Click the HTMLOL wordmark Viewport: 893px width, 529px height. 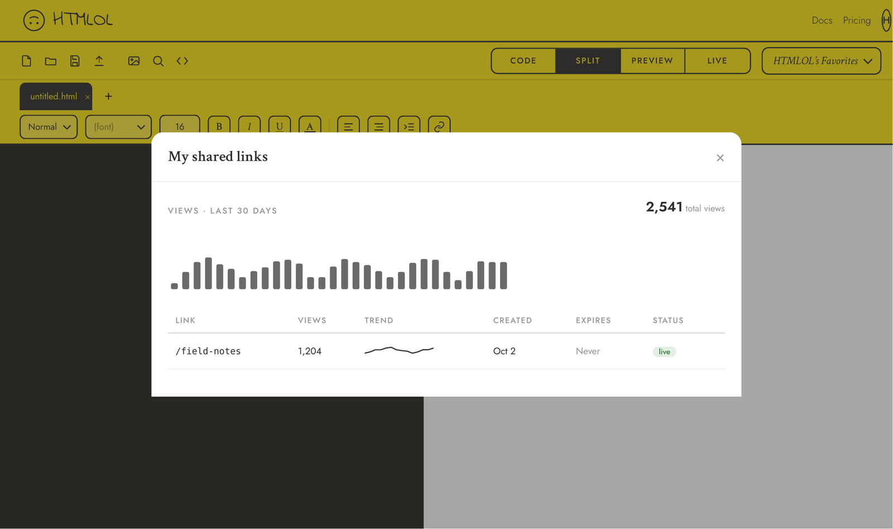pyautogui.click(x=83, y=20)
